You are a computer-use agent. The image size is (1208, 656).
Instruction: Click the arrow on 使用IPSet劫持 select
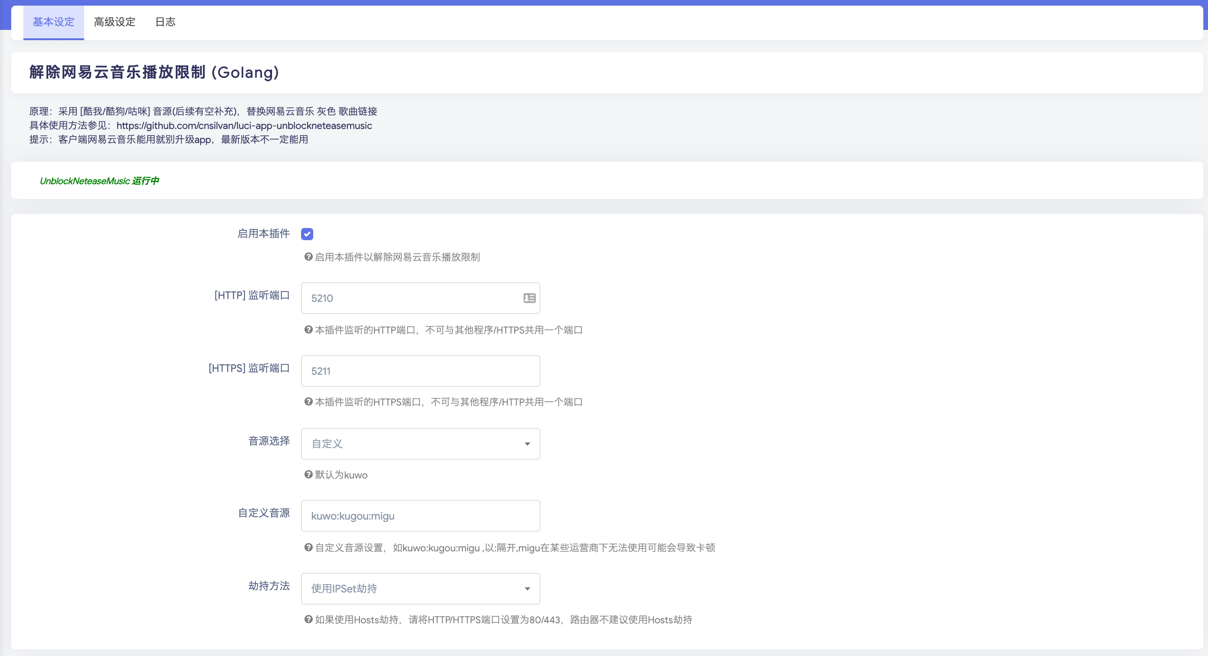pos(527,589)
